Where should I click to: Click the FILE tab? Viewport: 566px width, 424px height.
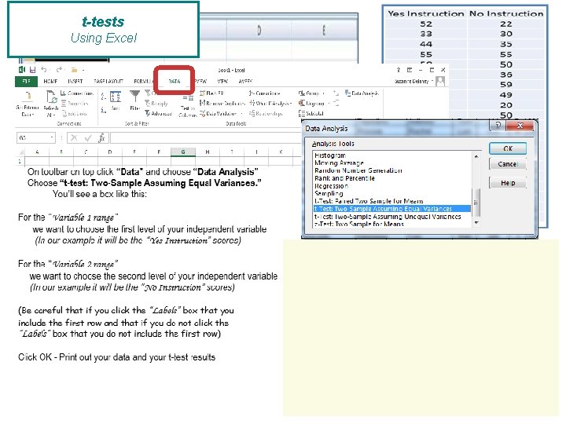point(27,82)
